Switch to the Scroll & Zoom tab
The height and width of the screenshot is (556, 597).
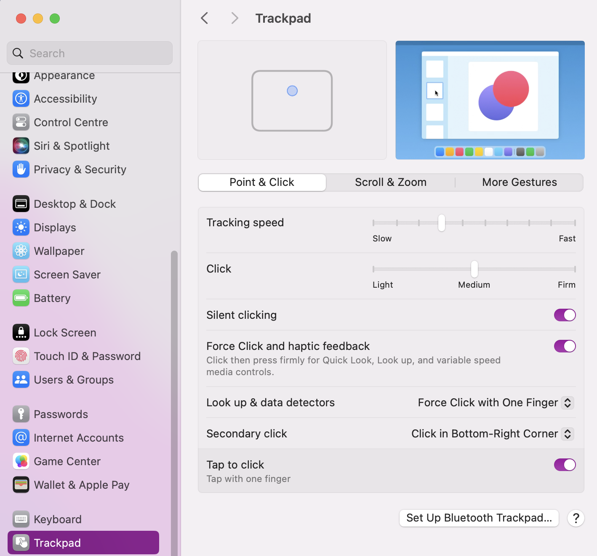click(390, 182)
